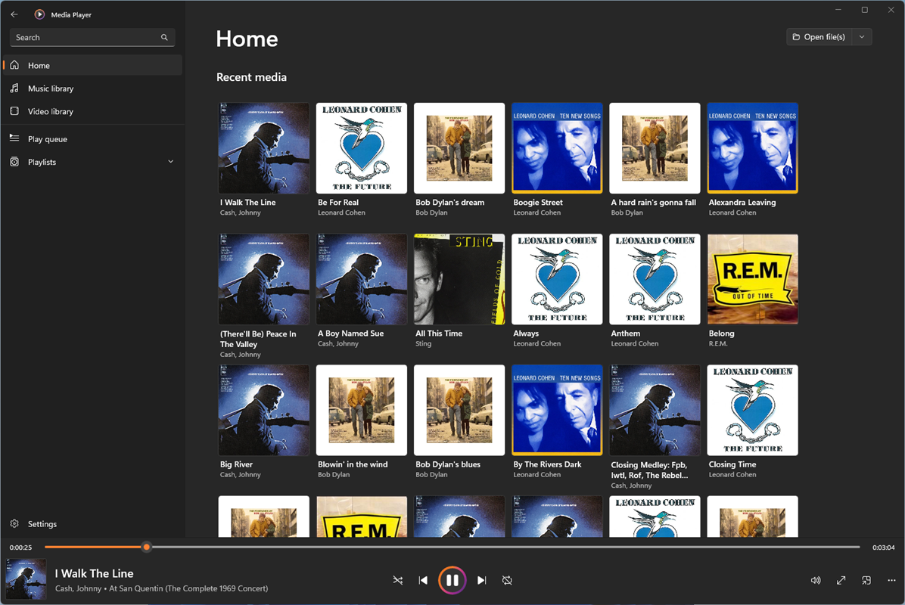The width and height of the screenshot is (905, 605).
Task: Select the Playlists text label in the sidebar
Action: (42, 162)
